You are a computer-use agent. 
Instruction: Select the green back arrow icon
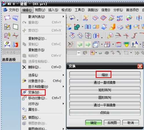[80, 44]
